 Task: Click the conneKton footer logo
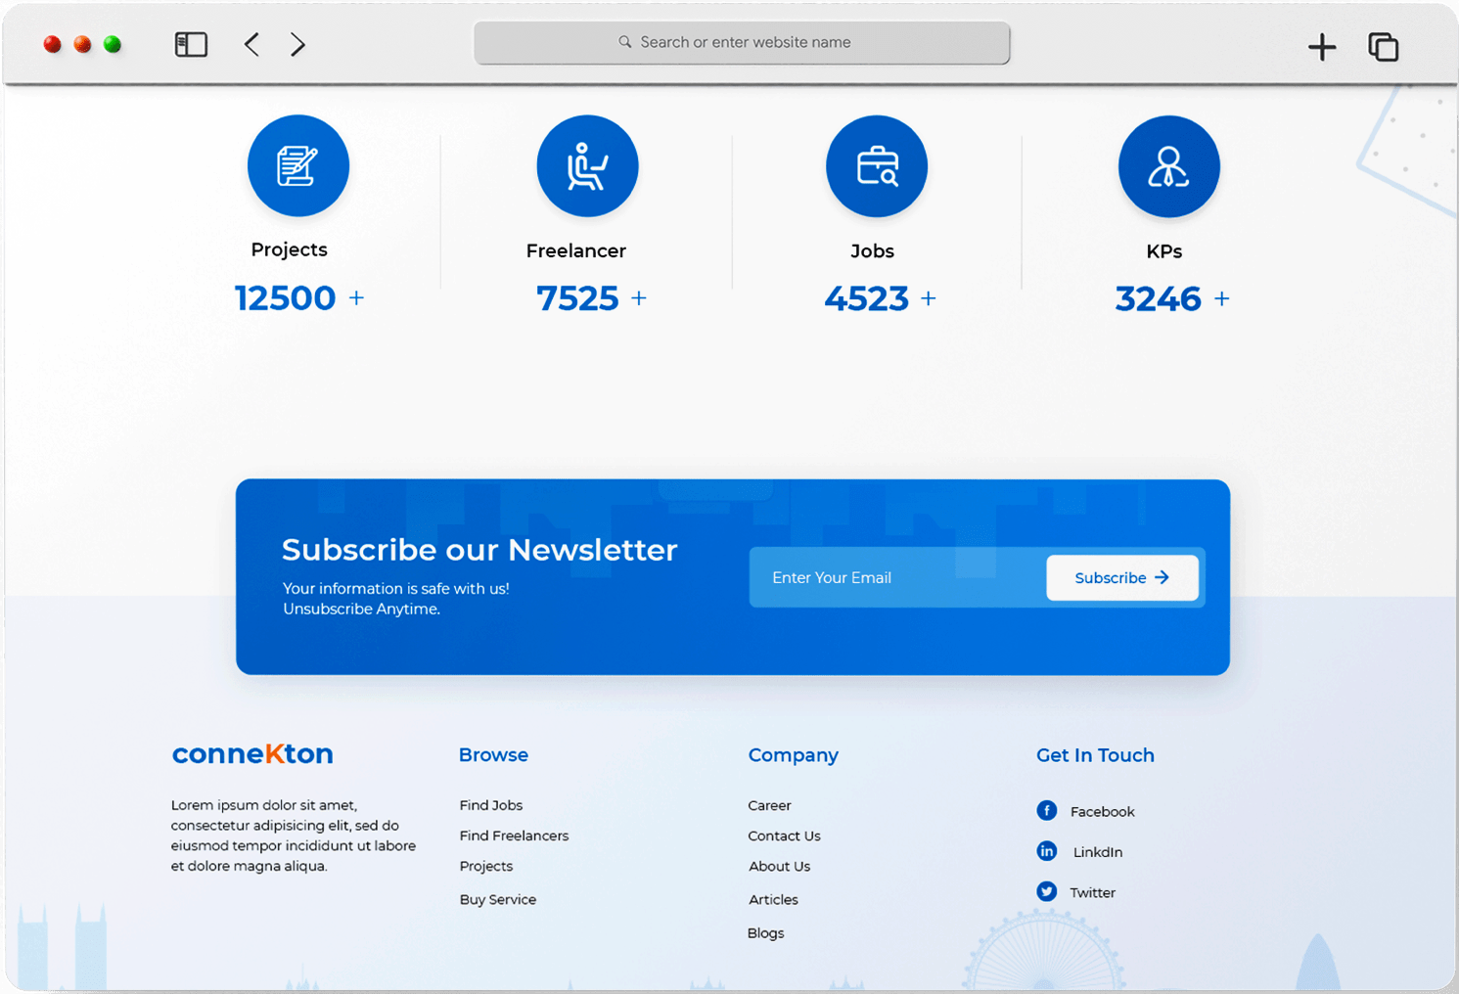coord(252,754)
